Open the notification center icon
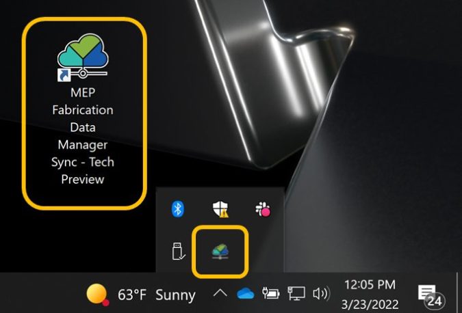Viewport: 462px width, 313px height. click(426, 292)
